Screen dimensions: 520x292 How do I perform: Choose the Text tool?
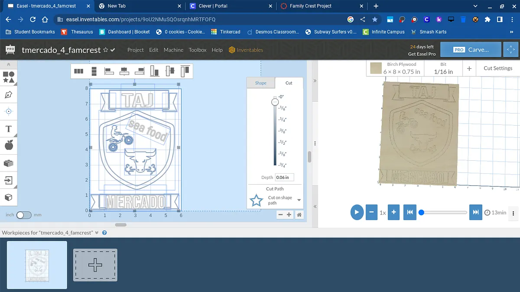coord(8,129)
